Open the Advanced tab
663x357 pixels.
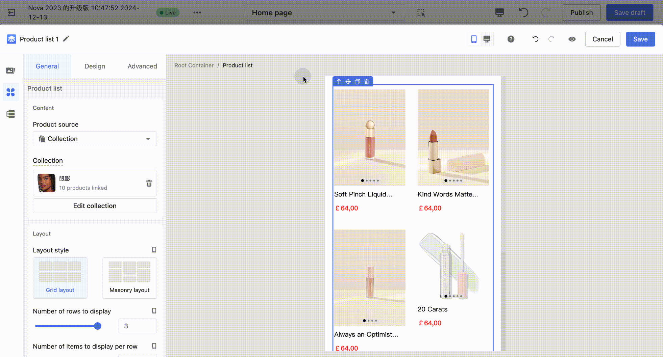pyautogui.click(x=142, y=66)
